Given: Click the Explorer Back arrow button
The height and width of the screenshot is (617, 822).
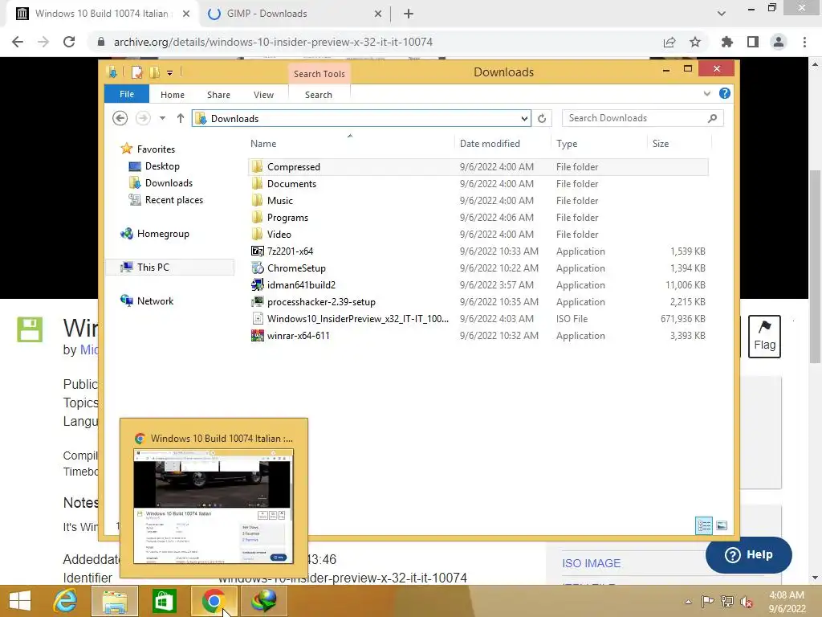Looking at the screenshot, I should pyautogui.click(x=120, y=119).
